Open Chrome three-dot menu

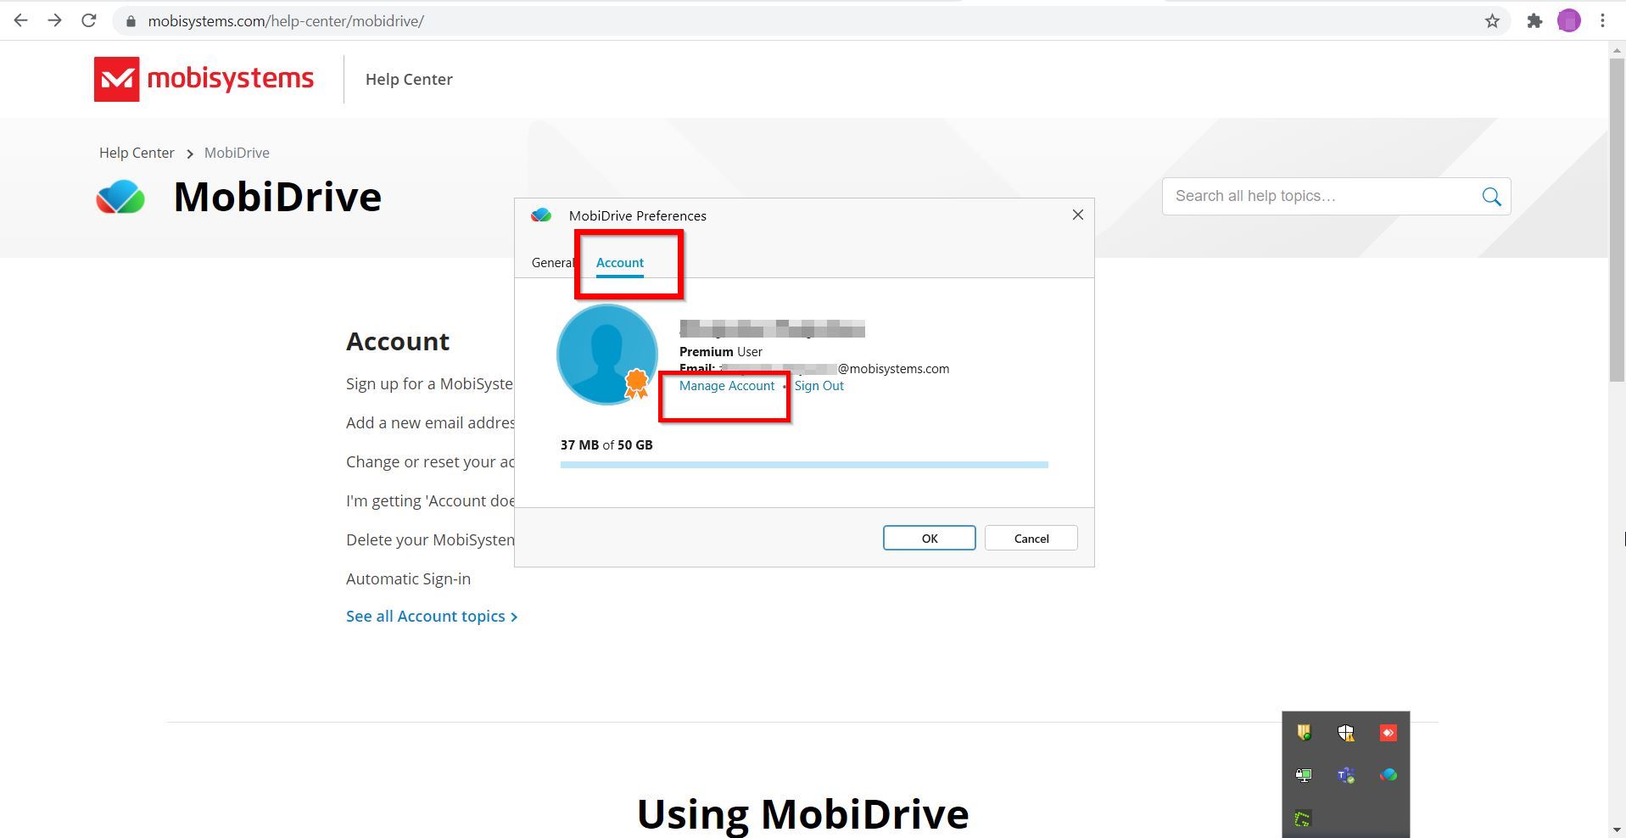1602,21
